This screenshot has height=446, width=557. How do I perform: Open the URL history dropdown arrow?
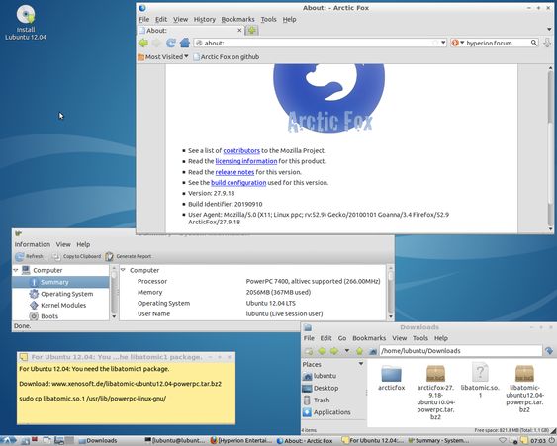coord(443,43)
